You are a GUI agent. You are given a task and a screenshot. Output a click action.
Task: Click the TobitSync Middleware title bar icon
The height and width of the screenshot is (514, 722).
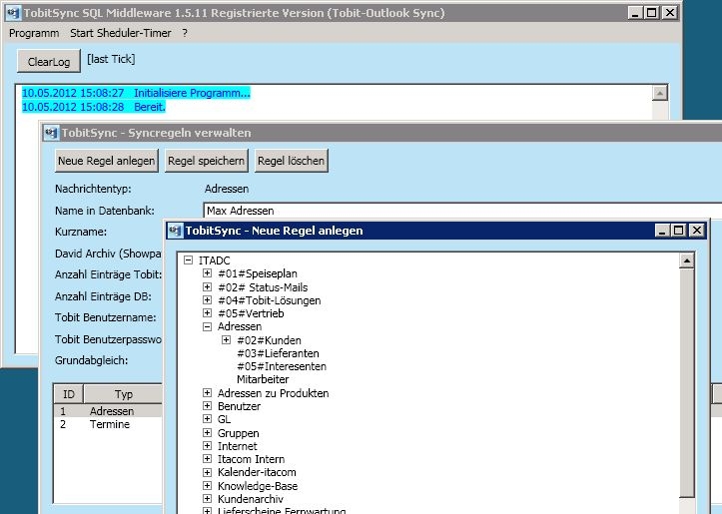[x=13, y=13]
